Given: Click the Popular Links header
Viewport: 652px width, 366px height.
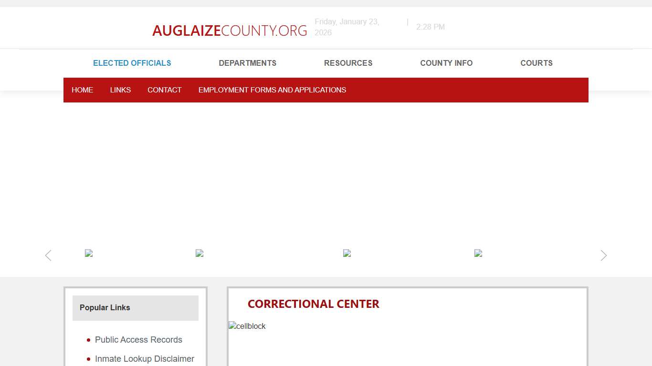Looking at the screenshot, I should tap(105, 307).
